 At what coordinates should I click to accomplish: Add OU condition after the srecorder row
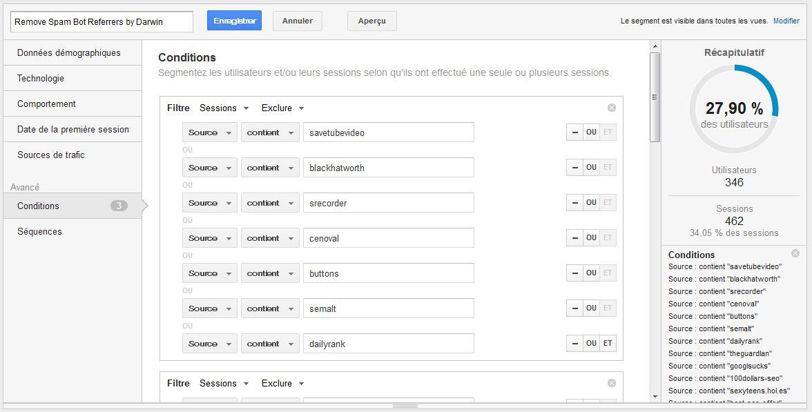[591, 203]
